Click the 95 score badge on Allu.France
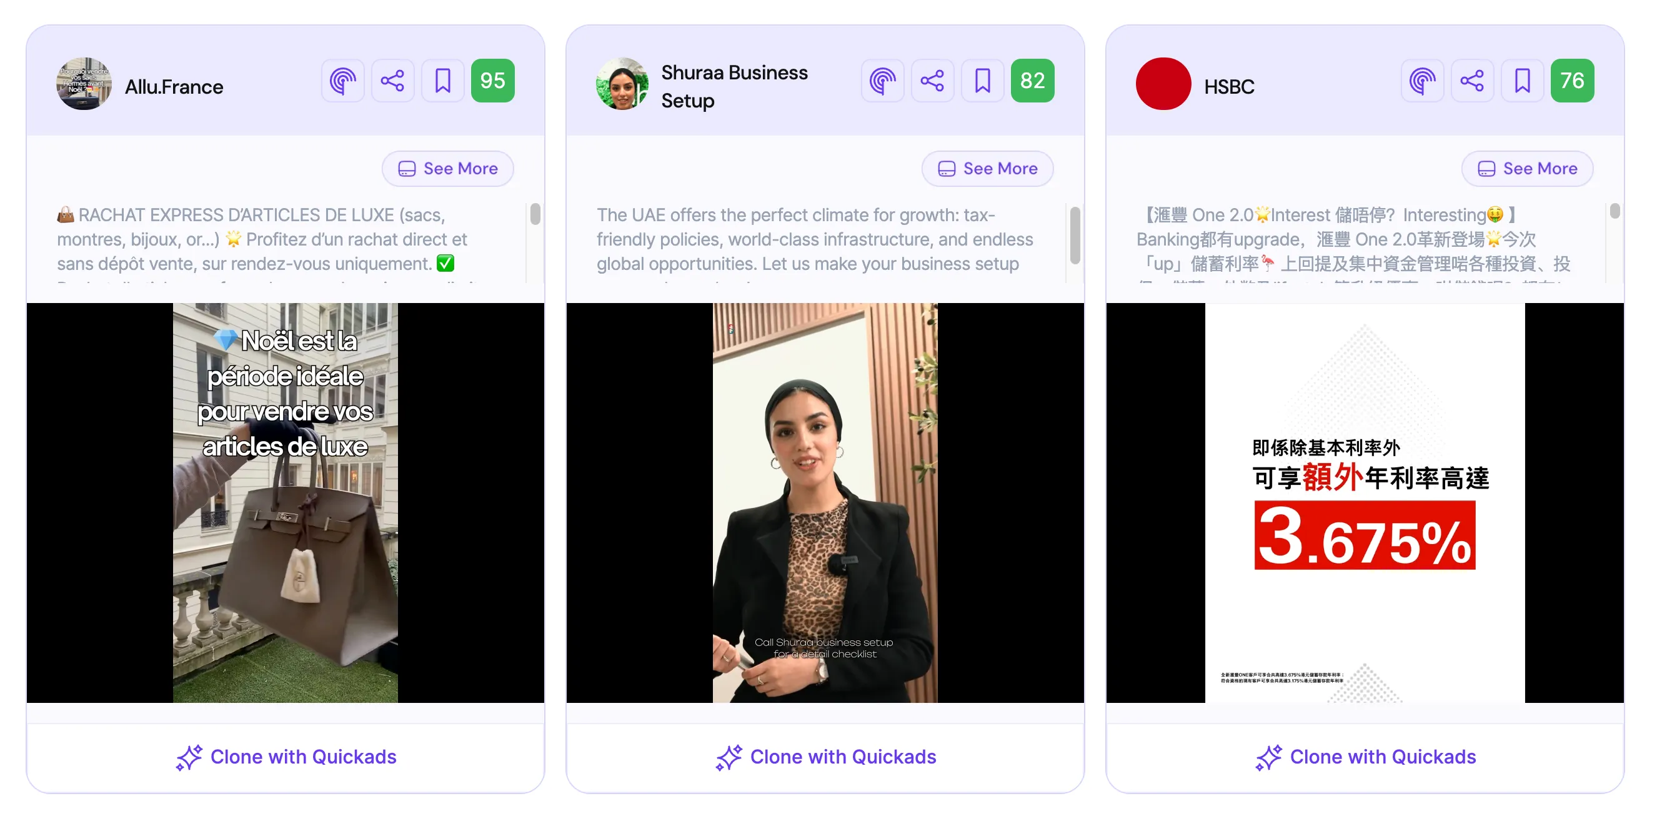The width and height of the screenshot is (1657, 816). 493,81
